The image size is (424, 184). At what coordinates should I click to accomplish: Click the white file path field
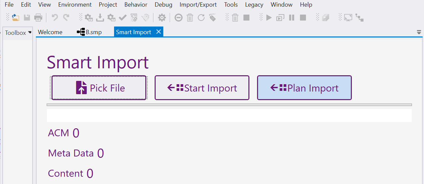[x=229, y=116]
